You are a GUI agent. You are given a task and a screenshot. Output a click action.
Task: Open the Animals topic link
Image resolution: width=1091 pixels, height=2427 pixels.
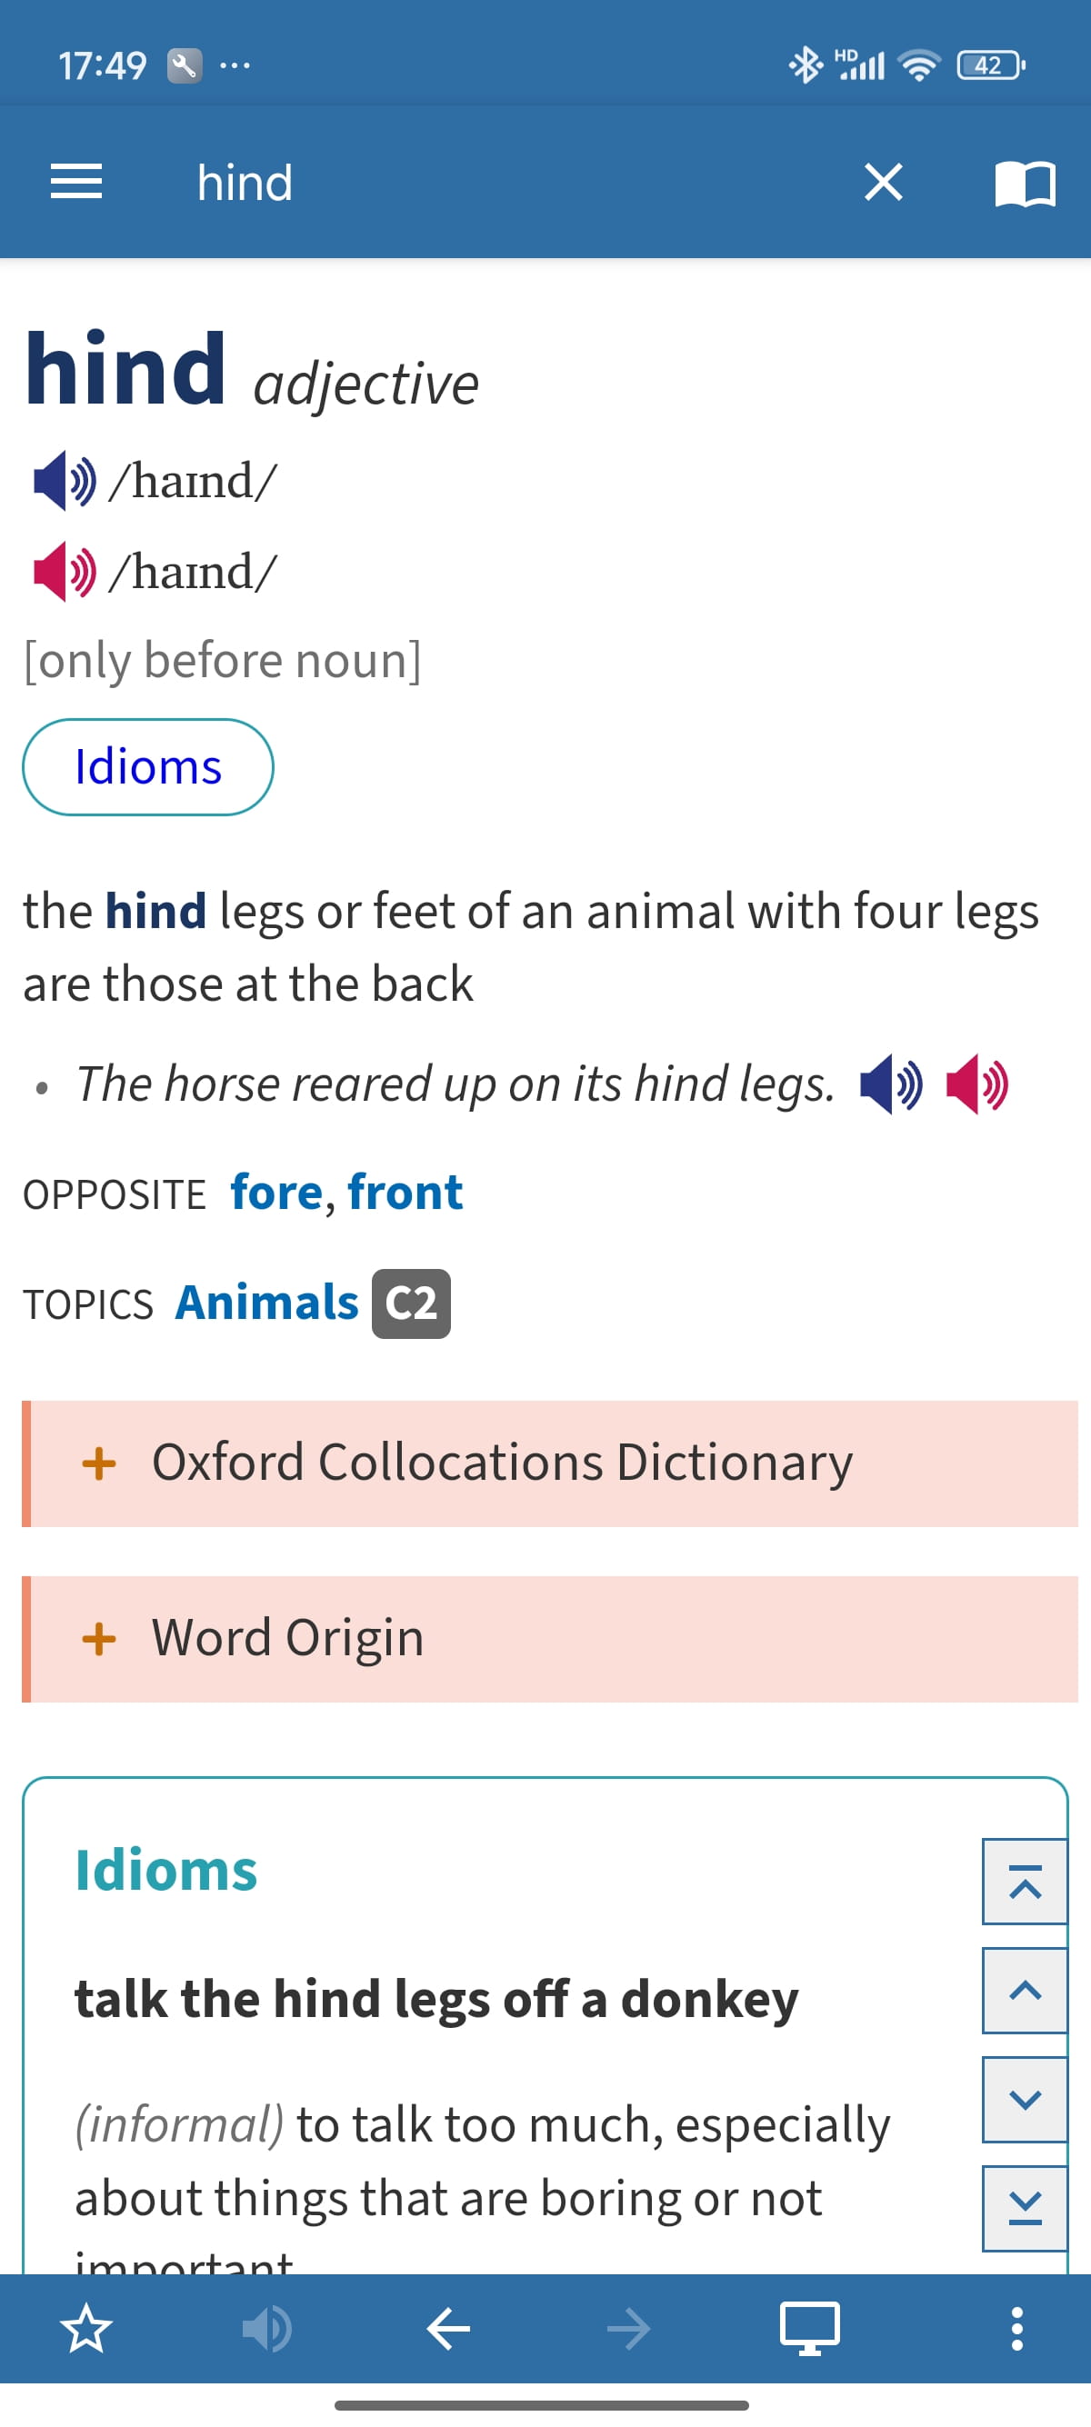click(x=267, y=1303)
